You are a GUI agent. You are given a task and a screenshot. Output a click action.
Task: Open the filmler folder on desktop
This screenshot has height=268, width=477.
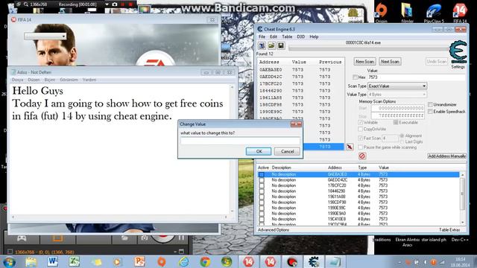click(x=407, y=12)
